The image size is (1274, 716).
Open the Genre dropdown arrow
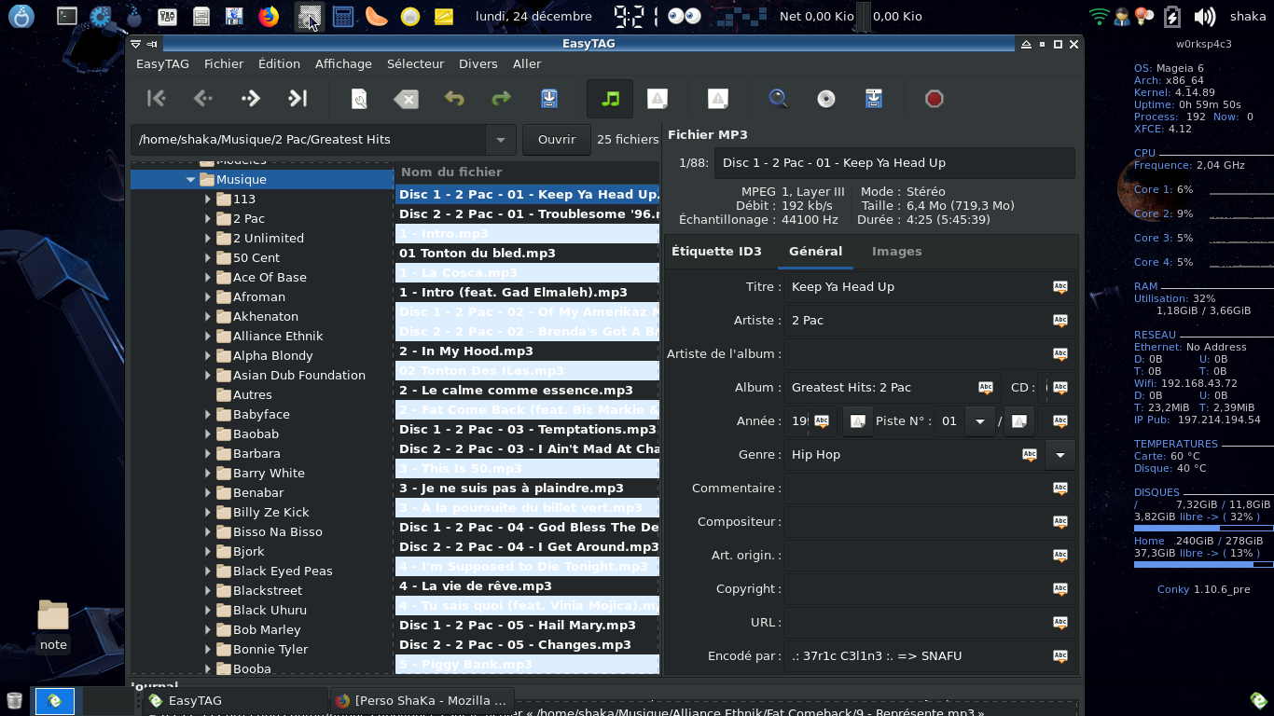tap(1059, 454)
